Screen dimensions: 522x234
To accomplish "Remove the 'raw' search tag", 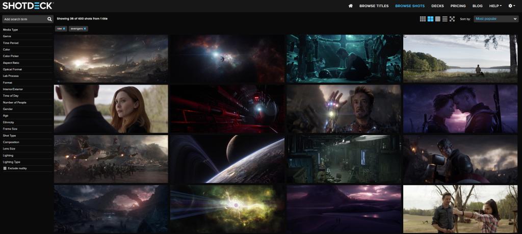I will coord(64,29).
